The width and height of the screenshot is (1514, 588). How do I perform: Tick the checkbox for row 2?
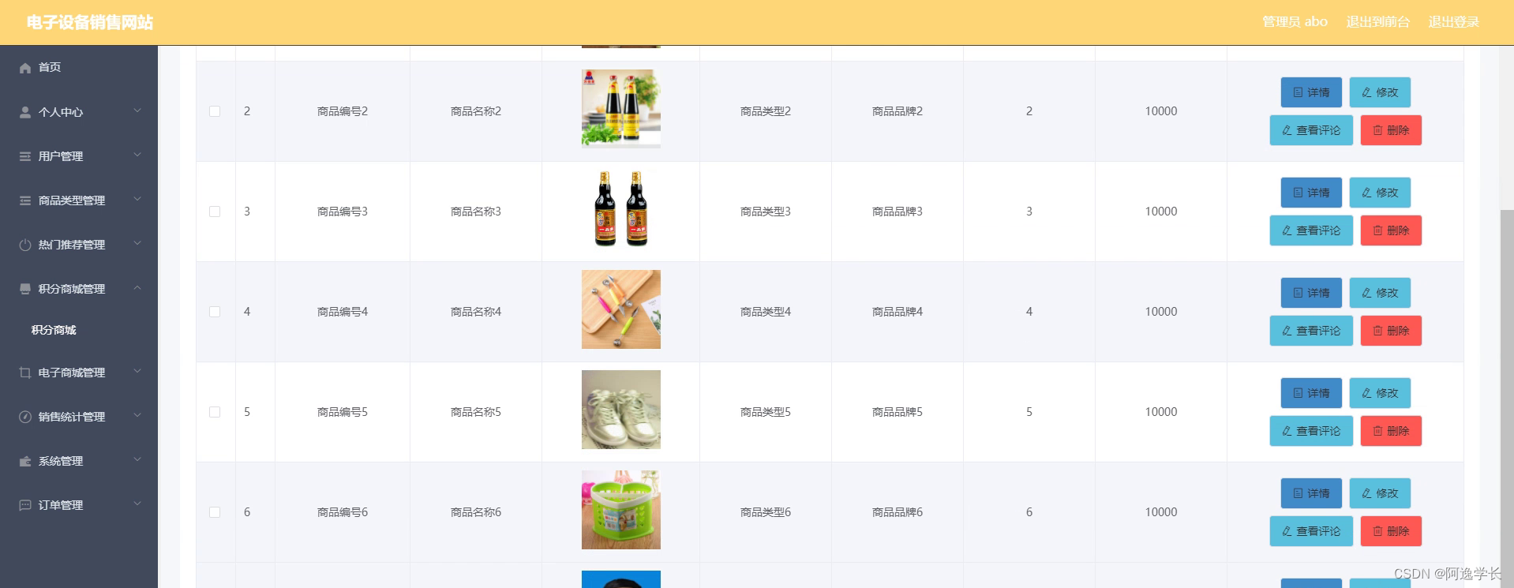tap(215, 111)
